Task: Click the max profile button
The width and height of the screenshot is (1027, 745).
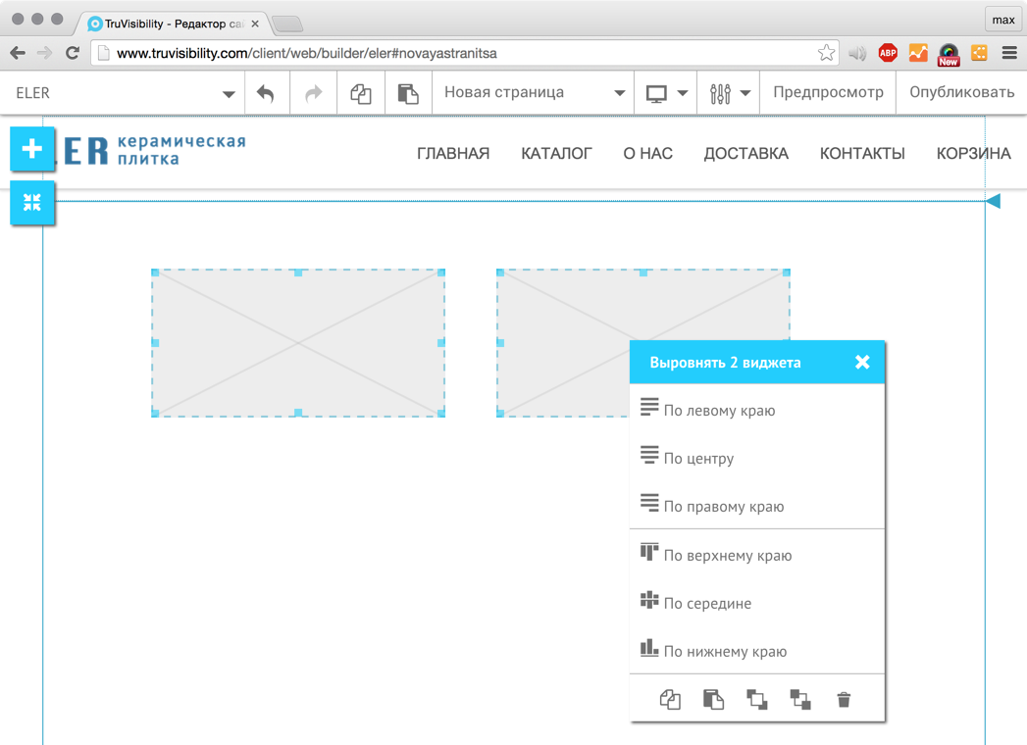Action: (1002, 20)
